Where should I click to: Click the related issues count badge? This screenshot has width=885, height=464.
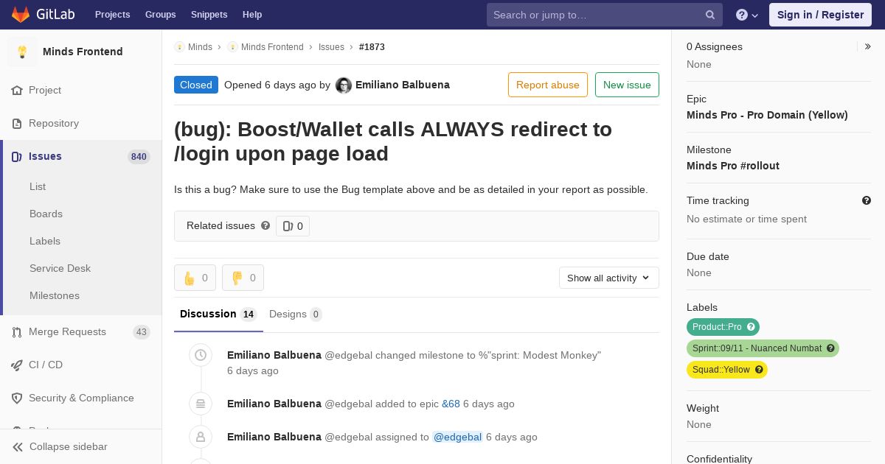(293, 226)
